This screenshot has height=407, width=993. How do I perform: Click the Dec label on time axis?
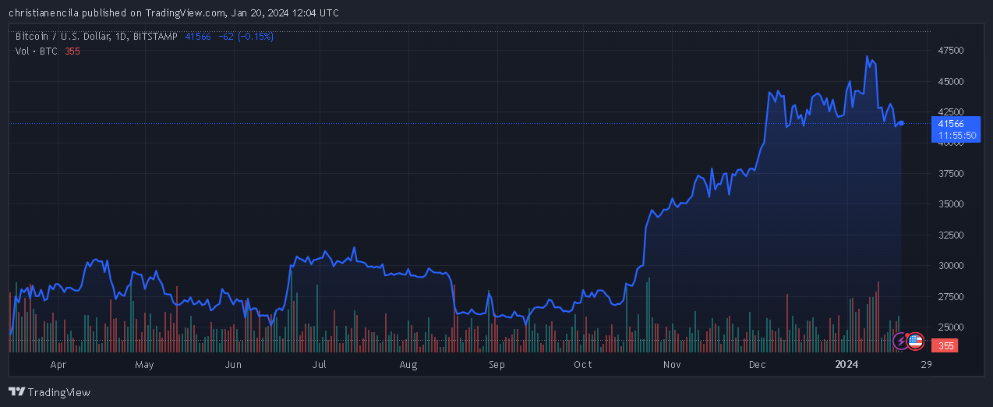758,364
